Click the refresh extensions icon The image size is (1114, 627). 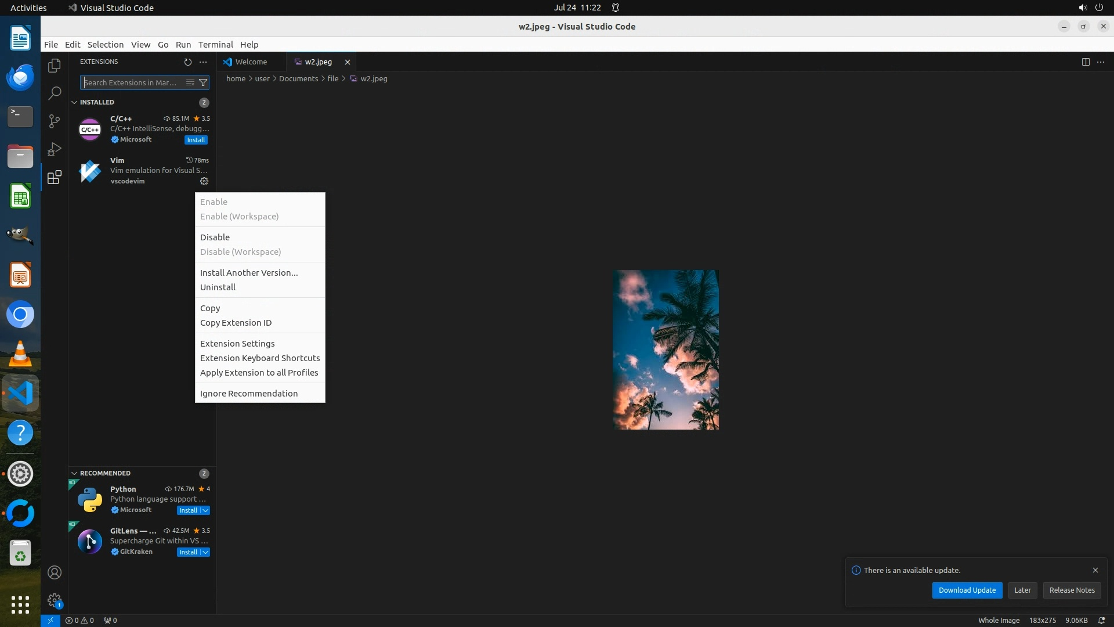(187, 62)
